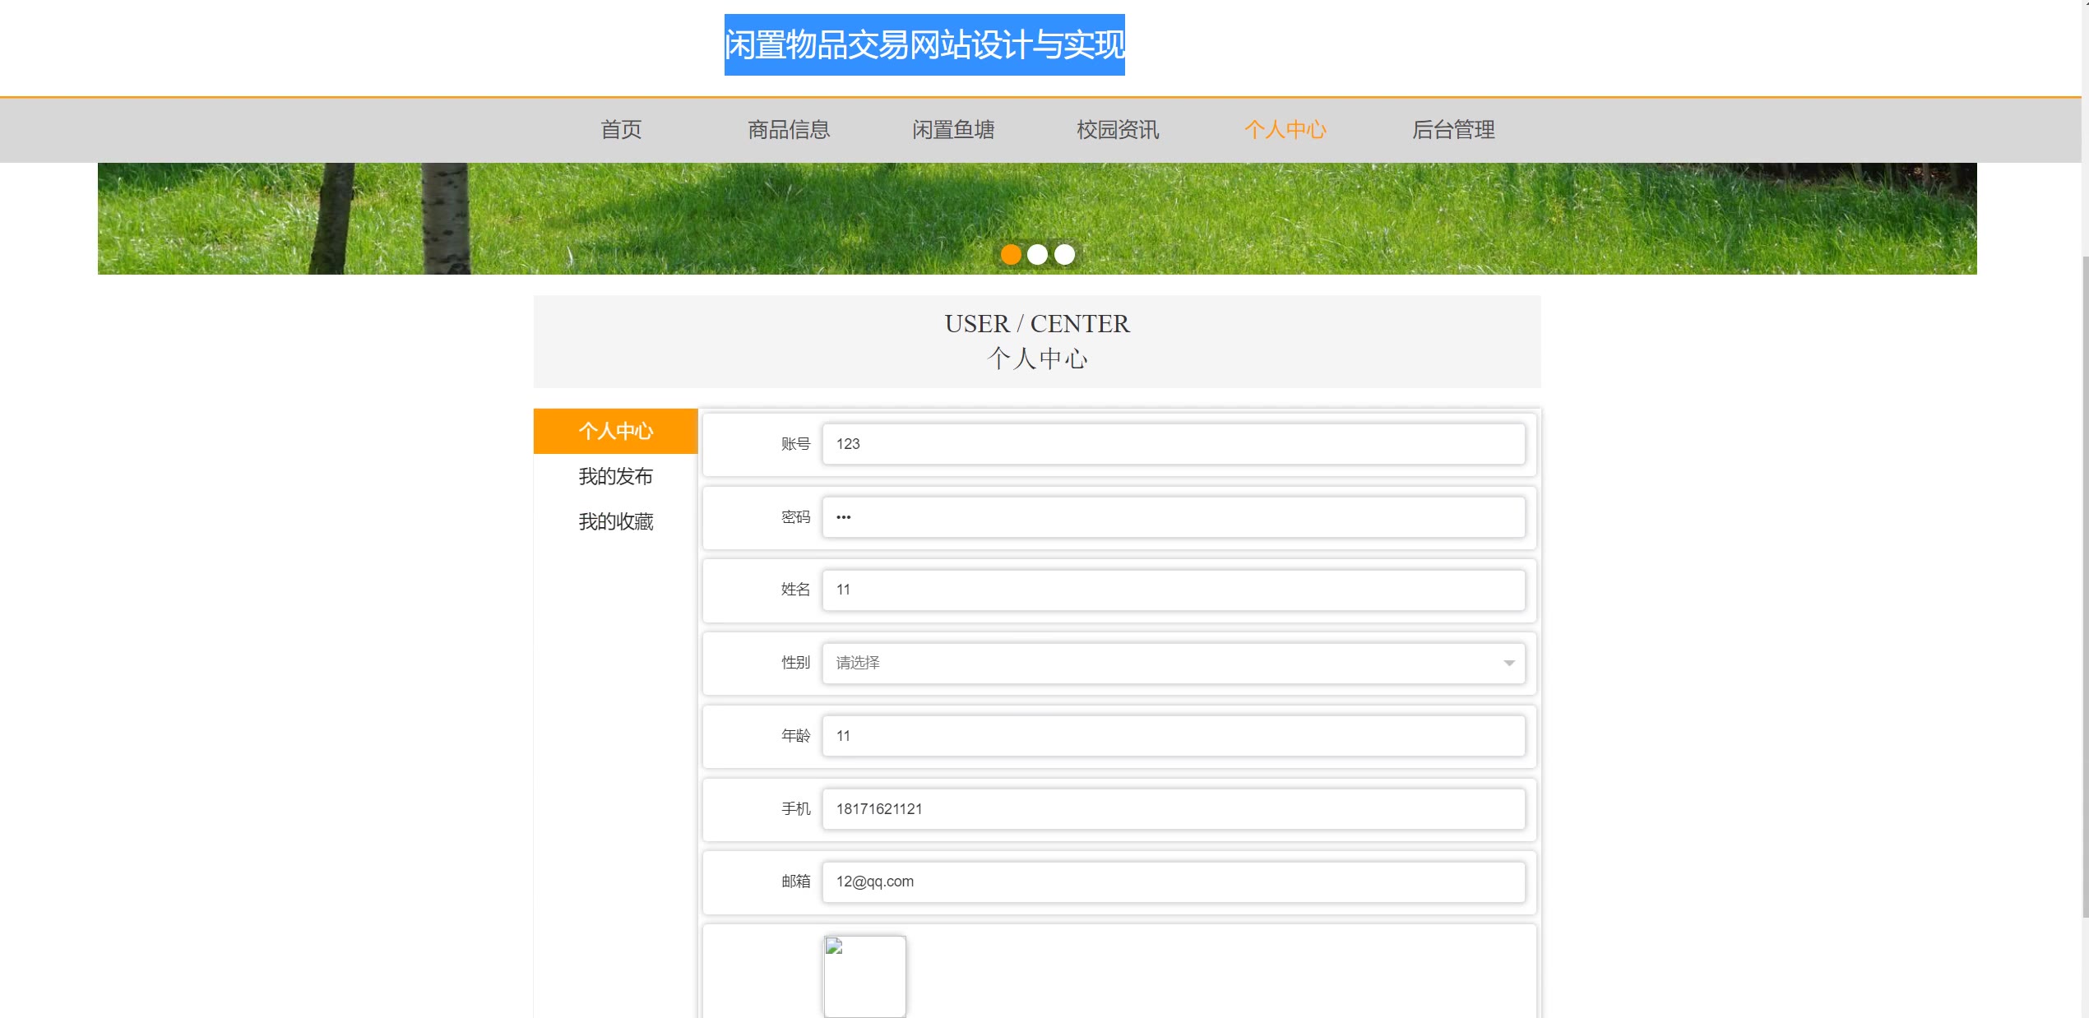Click the orange 个人中心 sidebar tab
This screenshot has height=1018, width=2089.
pyautogui.click(x=615, y=431)
